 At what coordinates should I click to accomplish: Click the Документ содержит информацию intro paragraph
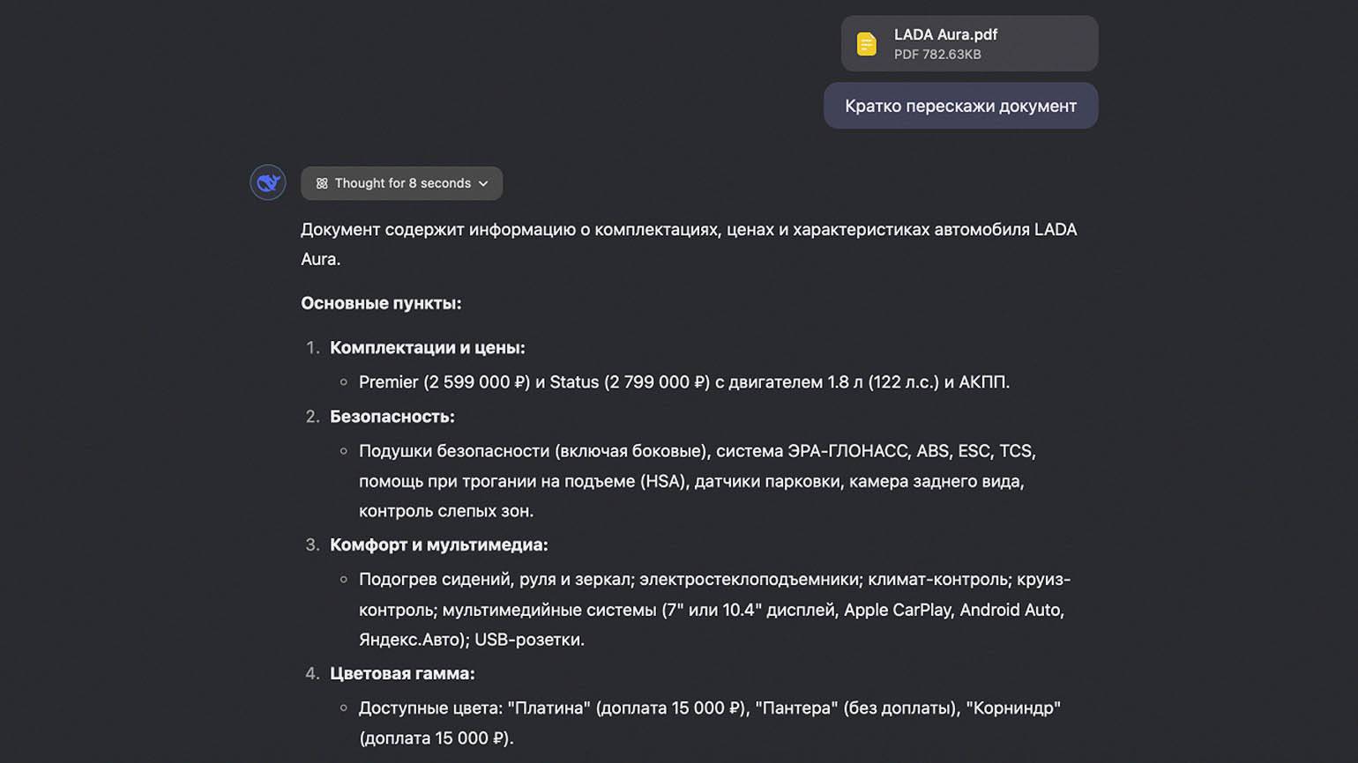click(x=689, y=244)
